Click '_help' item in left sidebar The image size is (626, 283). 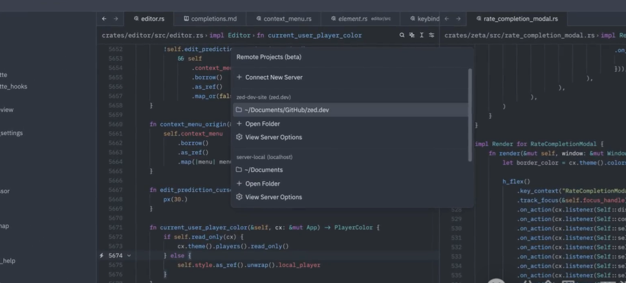click(x=8, y=260)
